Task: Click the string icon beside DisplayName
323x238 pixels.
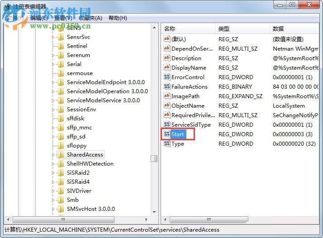Action: (166, 67)
